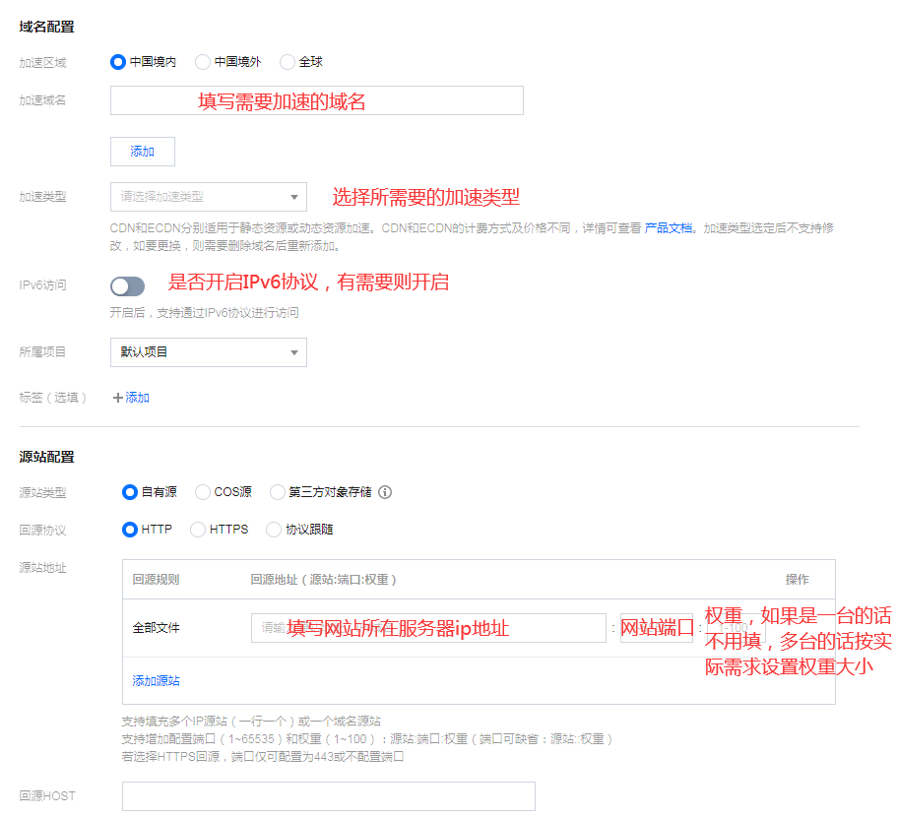Image resolution: width=898 pixels, height=818 pixels.
Task: Select 中国境外 acceleration region
Action: pos(203,62)
